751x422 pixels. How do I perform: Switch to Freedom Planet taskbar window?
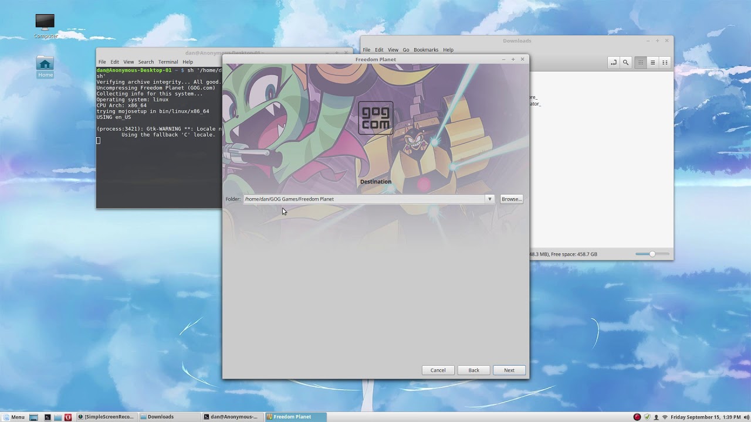coord(296,417)
